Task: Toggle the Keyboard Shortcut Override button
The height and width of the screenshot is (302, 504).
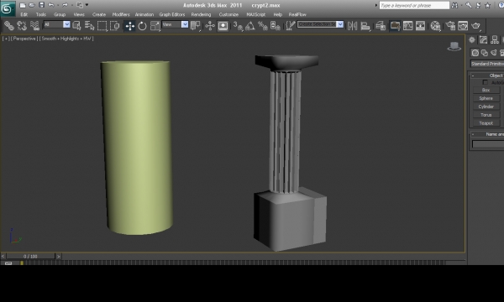Action: point(223,26)
